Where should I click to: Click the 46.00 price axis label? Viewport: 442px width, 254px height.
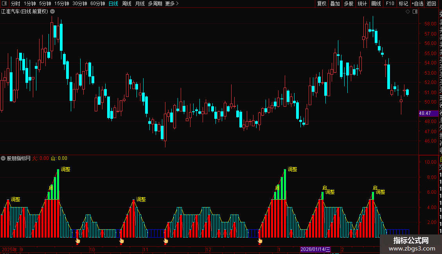(x=430, y=141)
